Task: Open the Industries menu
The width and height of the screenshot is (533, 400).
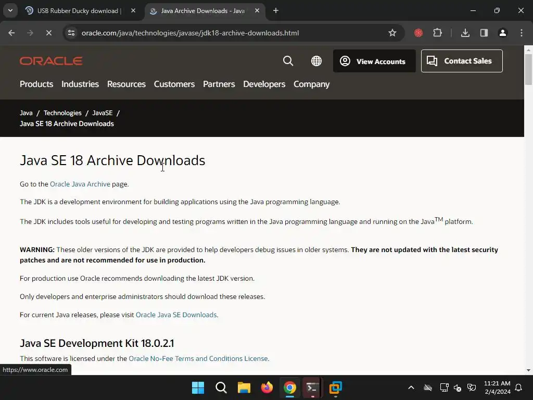Action: point(80,84)
